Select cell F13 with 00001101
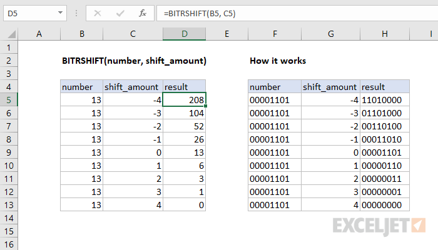This screenshot has width=438, height=250. click(x=275, y=205)
